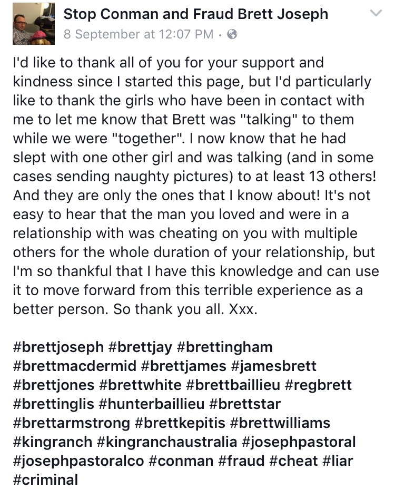Image resolution: width=395 pixels, height=498 pixels.
Task: Tap the #liar hashtag
Action: click(337, 461)
